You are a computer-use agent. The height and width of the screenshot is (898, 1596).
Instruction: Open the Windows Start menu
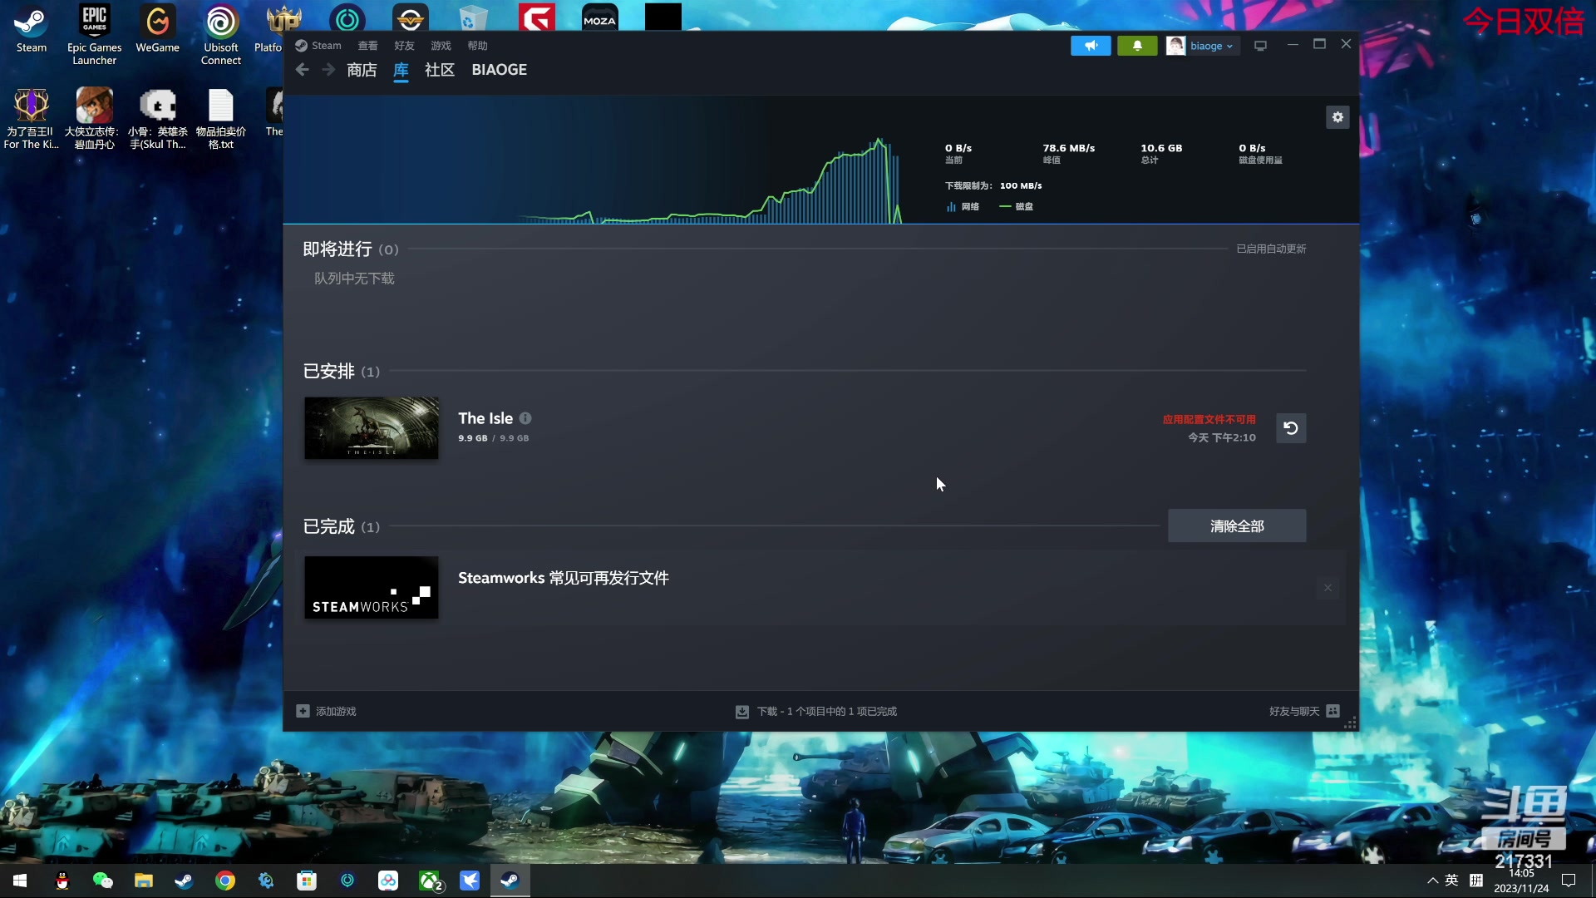click(x=20, y=881)
